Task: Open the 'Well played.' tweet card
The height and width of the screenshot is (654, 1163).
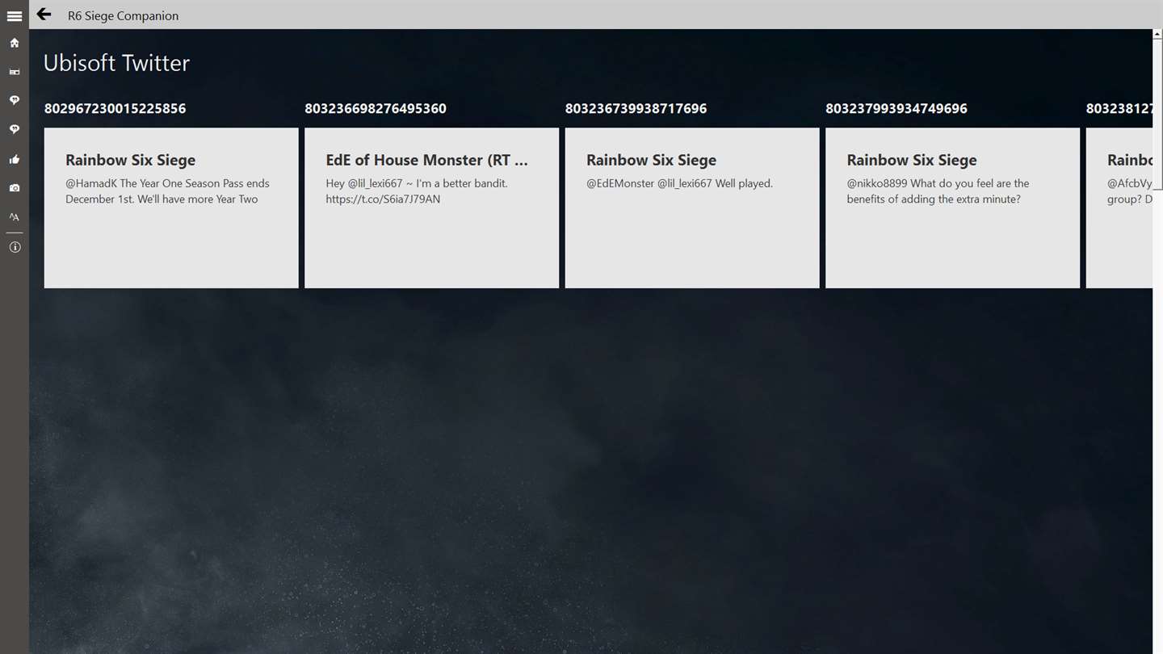Action: tap(692, 208)
